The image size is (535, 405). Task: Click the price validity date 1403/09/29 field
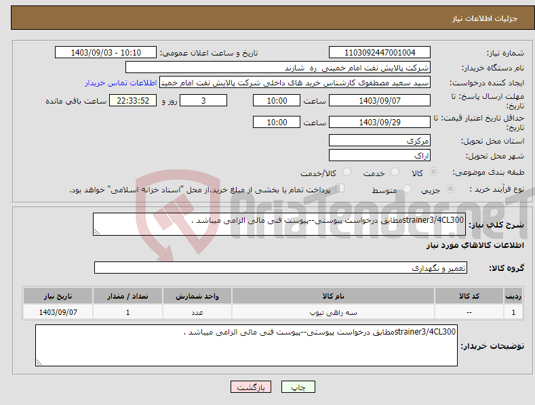tap(380, 122)
